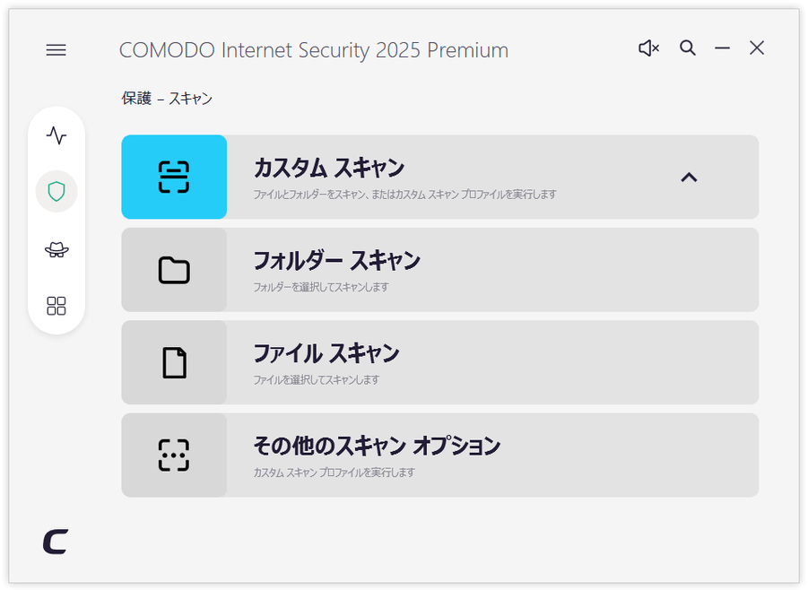Open その他のスキャン オプション
808x590 pixels.
coord(440,455)
